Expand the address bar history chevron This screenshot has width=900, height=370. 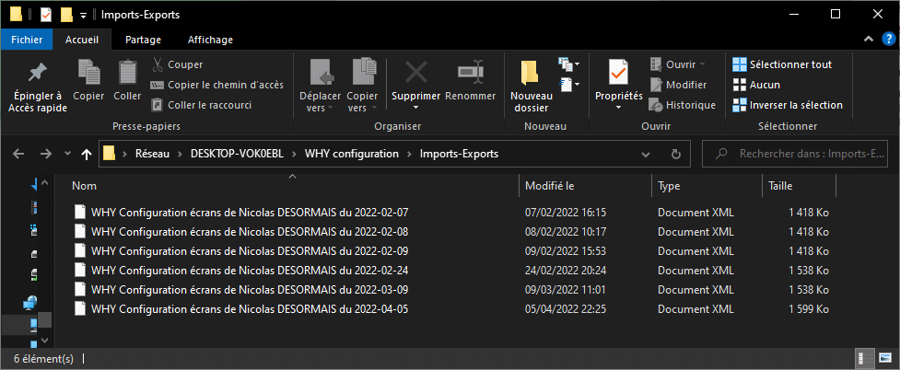(647, 154)
